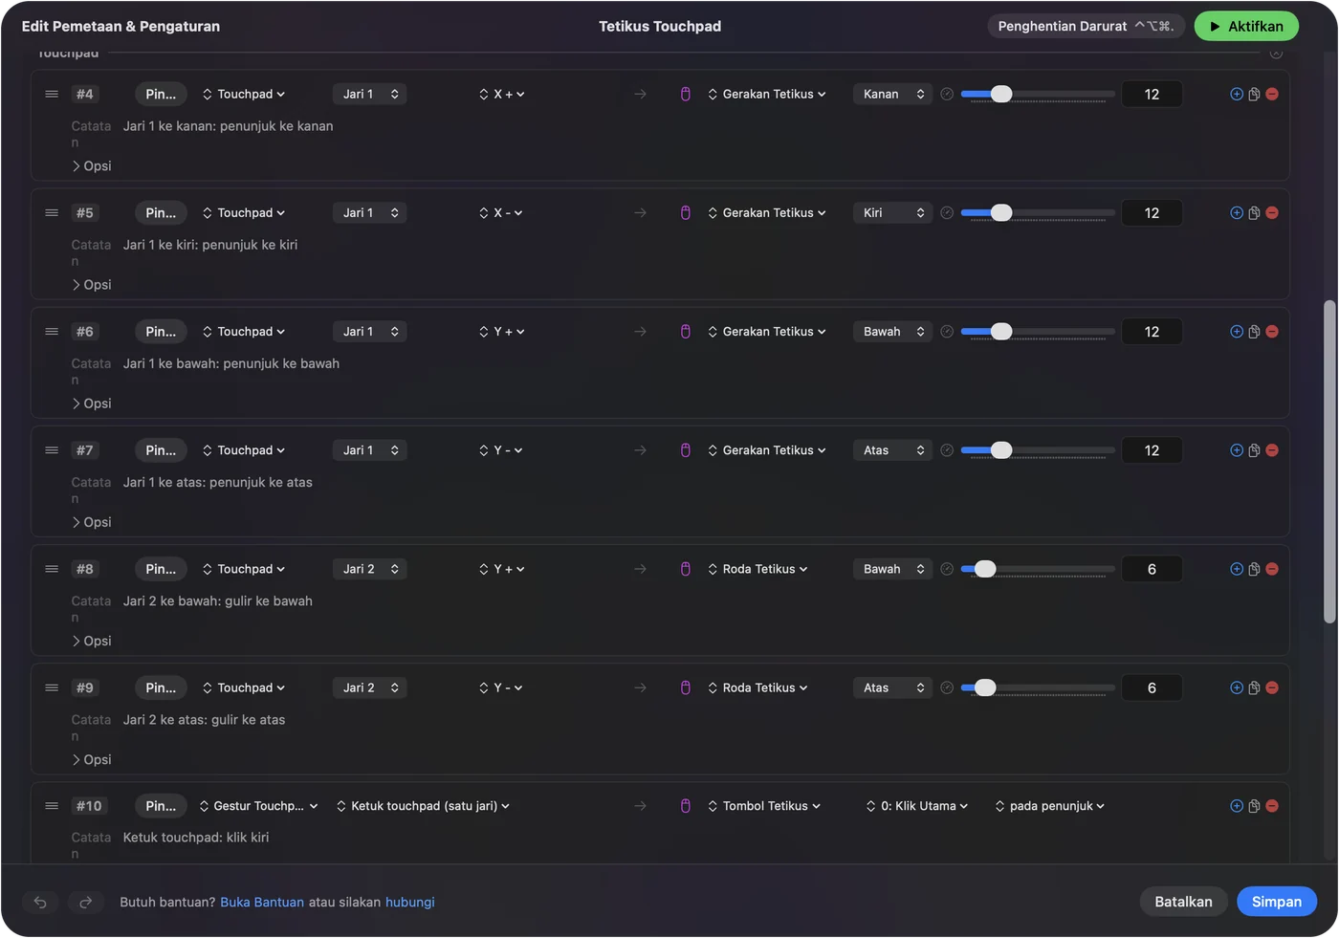Open the Jari 2 finger selector in row #8
This screenshot has height=938, width=1339.
tap(370, 569)
